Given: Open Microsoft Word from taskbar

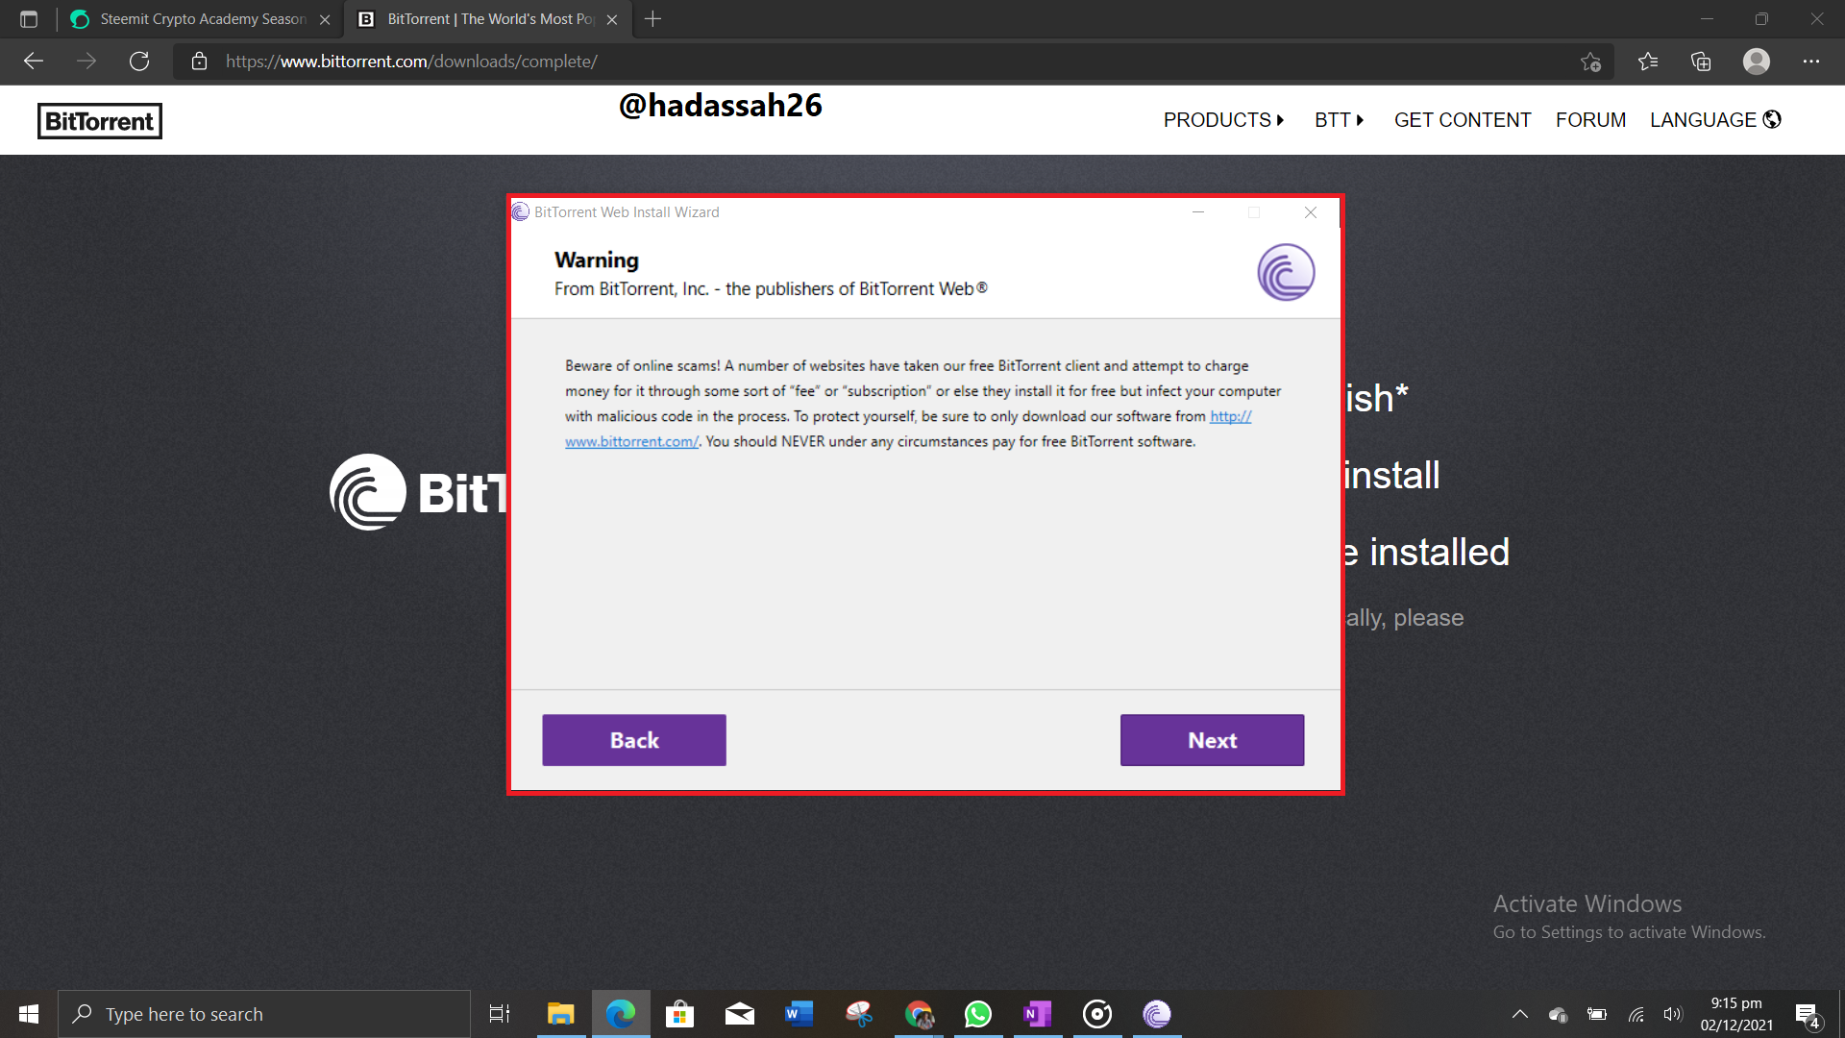Looking at the screenshot, I should pyautogui.click(x=799, y=1014).
